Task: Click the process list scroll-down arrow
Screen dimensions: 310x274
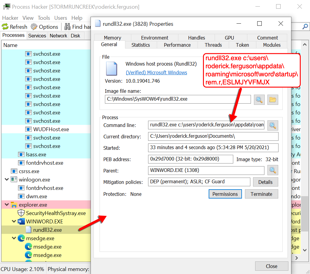Action: click(x=305, y=250)
